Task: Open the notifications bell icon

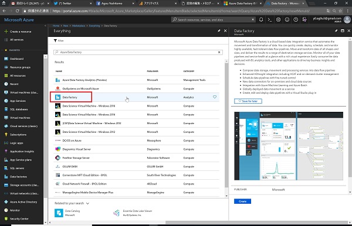Action: (261, 20)
